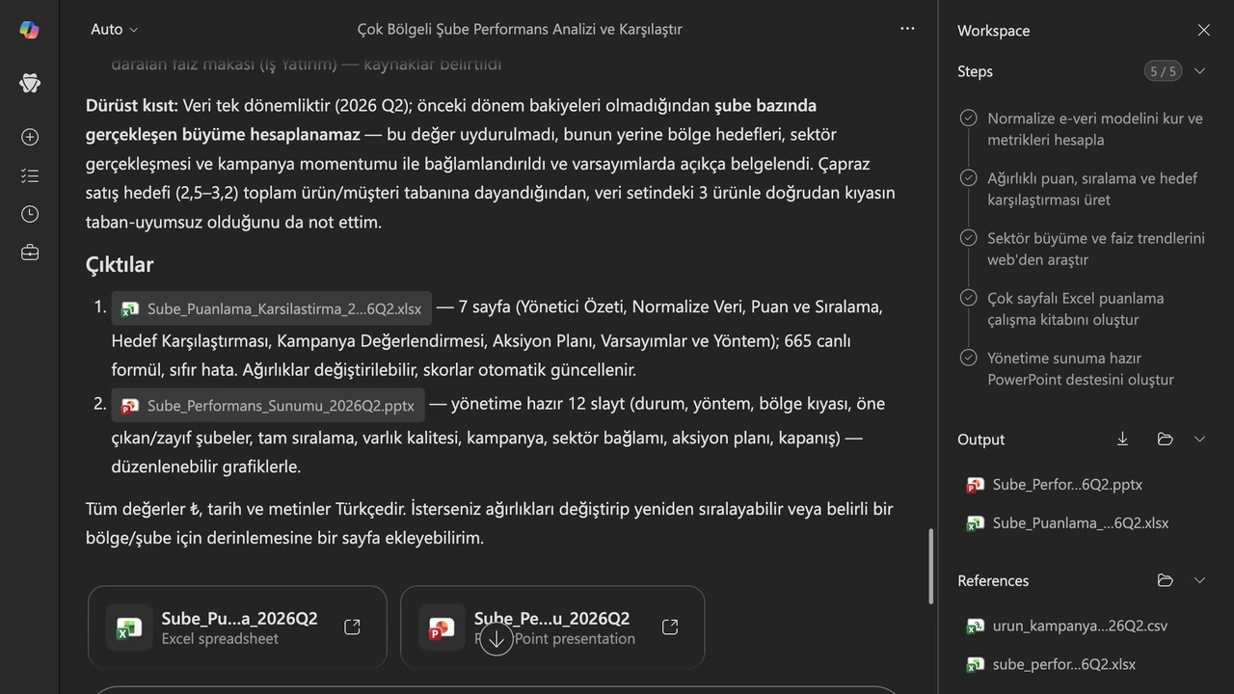The image size is (1234, 694).
Task: Collapse the Steps section chevron
Action: (1200, 71)
